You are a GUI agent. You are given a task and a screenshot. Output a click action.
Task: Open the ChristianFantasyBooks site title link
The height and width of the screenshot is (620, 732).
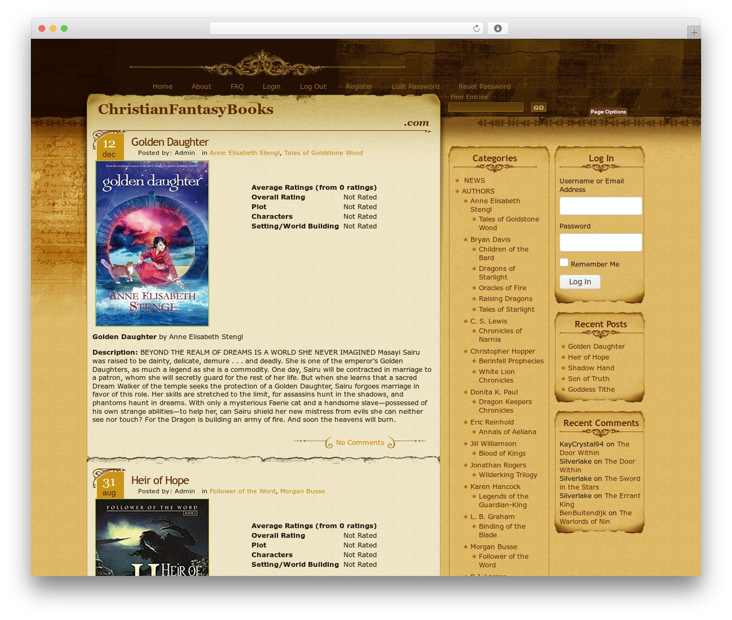click(185, 109)
